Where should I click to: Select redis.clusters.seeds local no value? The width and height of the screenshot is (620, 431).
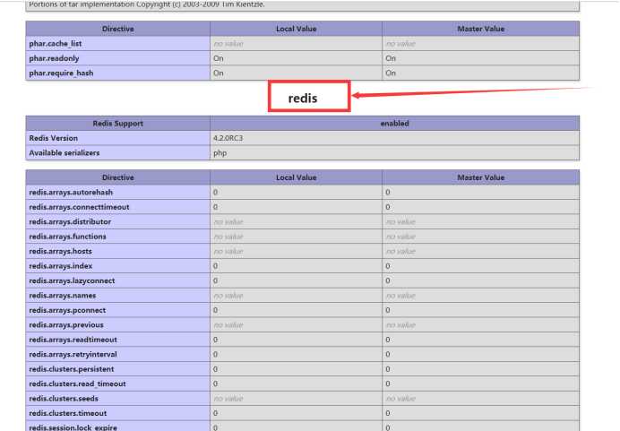pyautogui.click(x=228, y=399)
